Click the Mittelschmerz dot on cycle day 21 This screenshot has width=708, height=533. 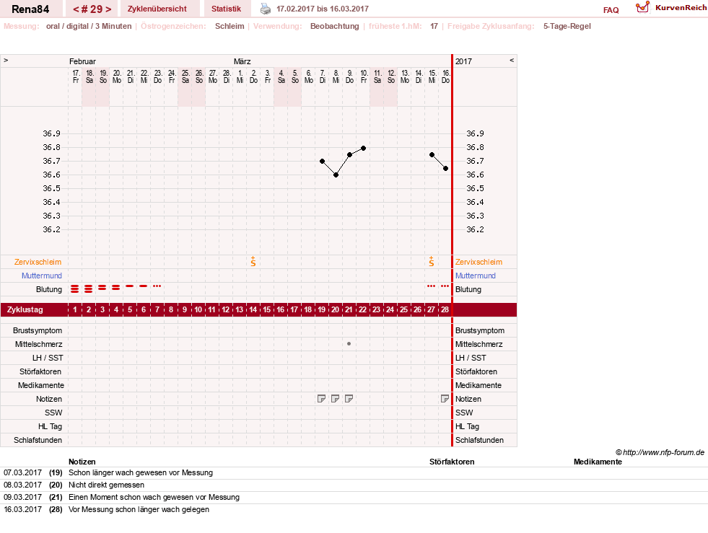click(x=349, y=344)
